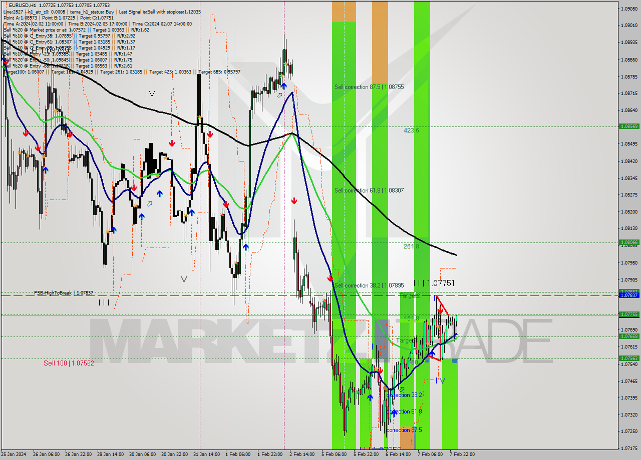The height and width of the screenshot is (460, 641).
Task: Click the 'Sell %10 @ C_Entry38' line
Action: pos(69,35)
